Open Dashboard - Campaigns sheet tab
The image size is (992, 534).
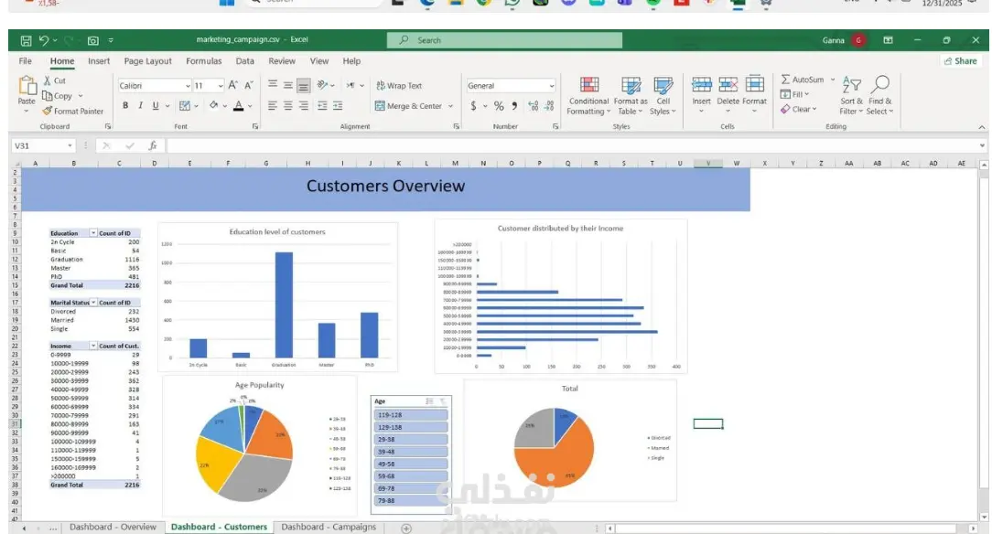tap(329, 527)
